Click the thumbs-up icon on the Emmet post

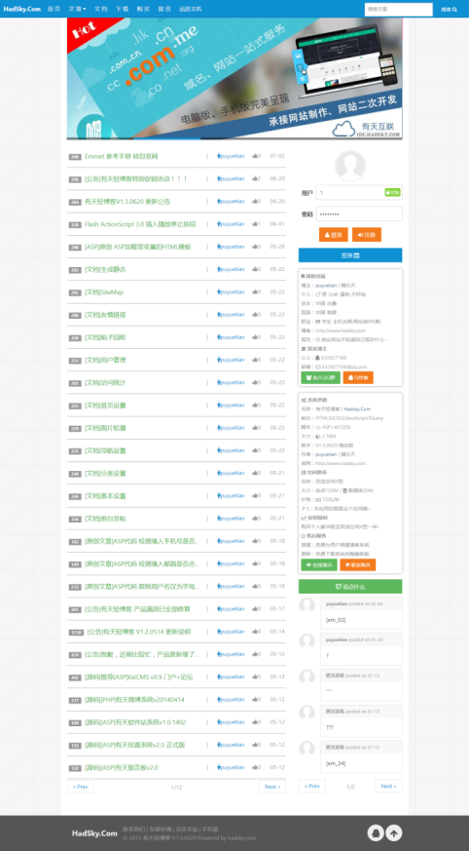(x=255, y=156)
